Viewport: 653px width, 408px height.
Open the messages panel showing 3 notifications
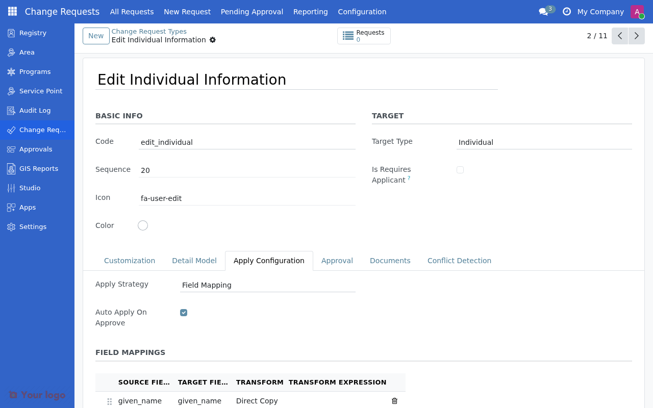543,11
